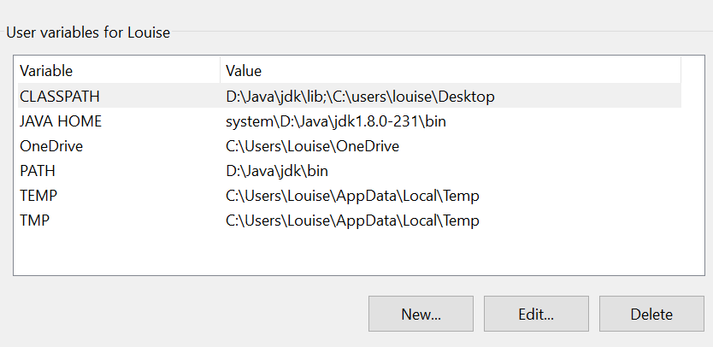The height and width of the screenshot is (347, 713).
Task: Select the TMP variable name
Action: tap(34, 221)
